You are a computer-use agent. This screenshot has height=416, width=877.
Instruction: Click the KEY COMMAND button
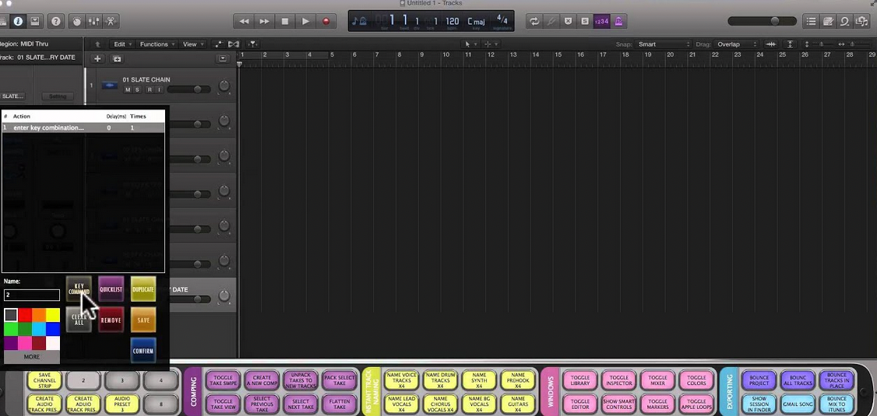point(79,289)
